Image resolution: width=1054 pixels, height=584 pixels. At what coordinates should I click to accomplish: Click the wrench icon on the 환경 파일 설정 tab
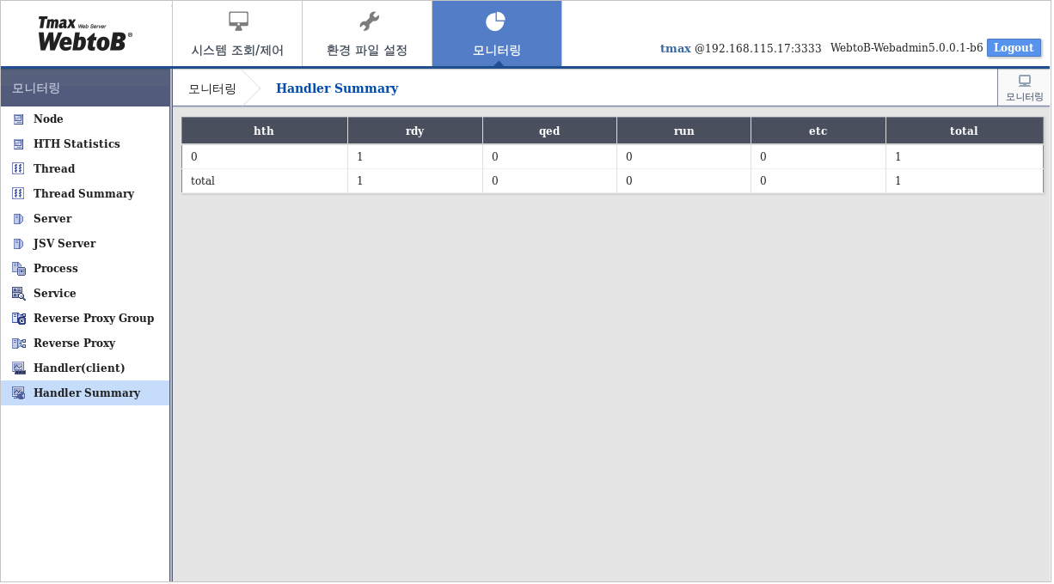click(369, 21)
